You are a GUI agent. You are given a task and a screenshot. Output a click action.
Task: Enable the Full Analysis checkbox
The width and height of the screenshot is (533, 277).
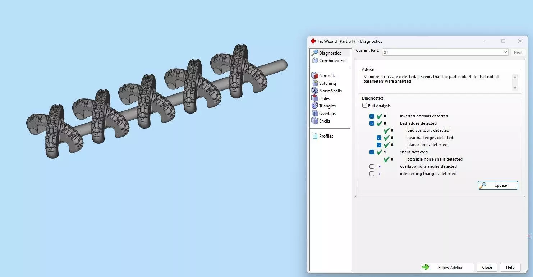365,106
